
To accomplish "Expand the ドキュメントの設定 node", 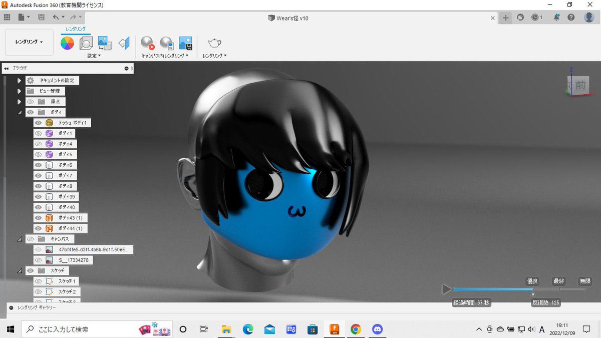I will [20, 81].
